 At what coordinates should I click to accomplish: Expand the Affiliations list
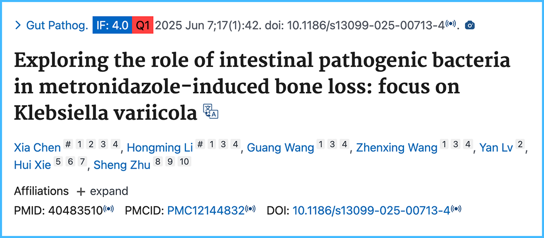(102, 191)
